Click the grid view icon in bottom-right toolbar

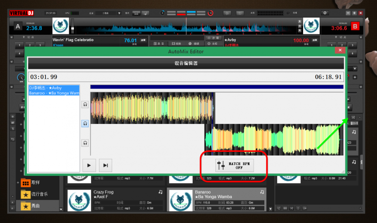285,208
